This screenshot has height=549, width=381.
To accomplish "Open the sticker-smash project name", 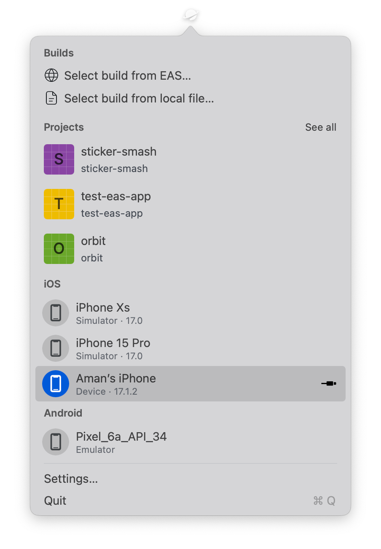I will coord(118,152).
